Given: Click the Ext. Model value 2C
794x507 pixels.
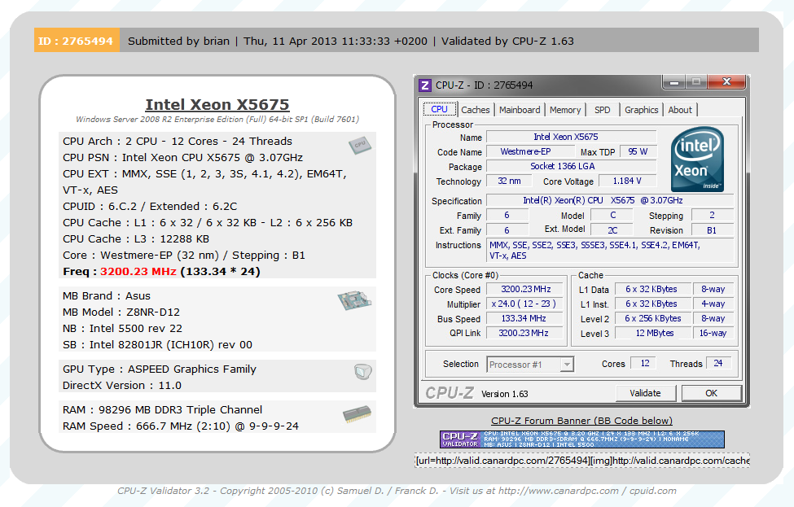Looking at the screenshot, I should (x=612, y=230).
